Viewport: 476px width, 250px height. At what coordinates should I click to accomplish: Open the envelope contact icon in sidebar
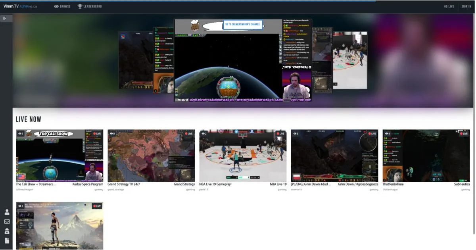click(7, 222)
